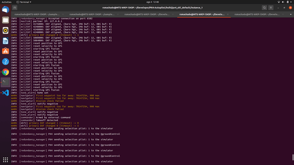Open a new terminal tab with the new-tab button
The height and width of the screenshot is (165, 294).
point(14,8)
